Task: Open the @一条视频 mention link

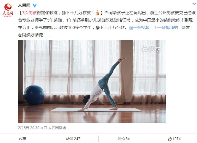Action: 139,27
